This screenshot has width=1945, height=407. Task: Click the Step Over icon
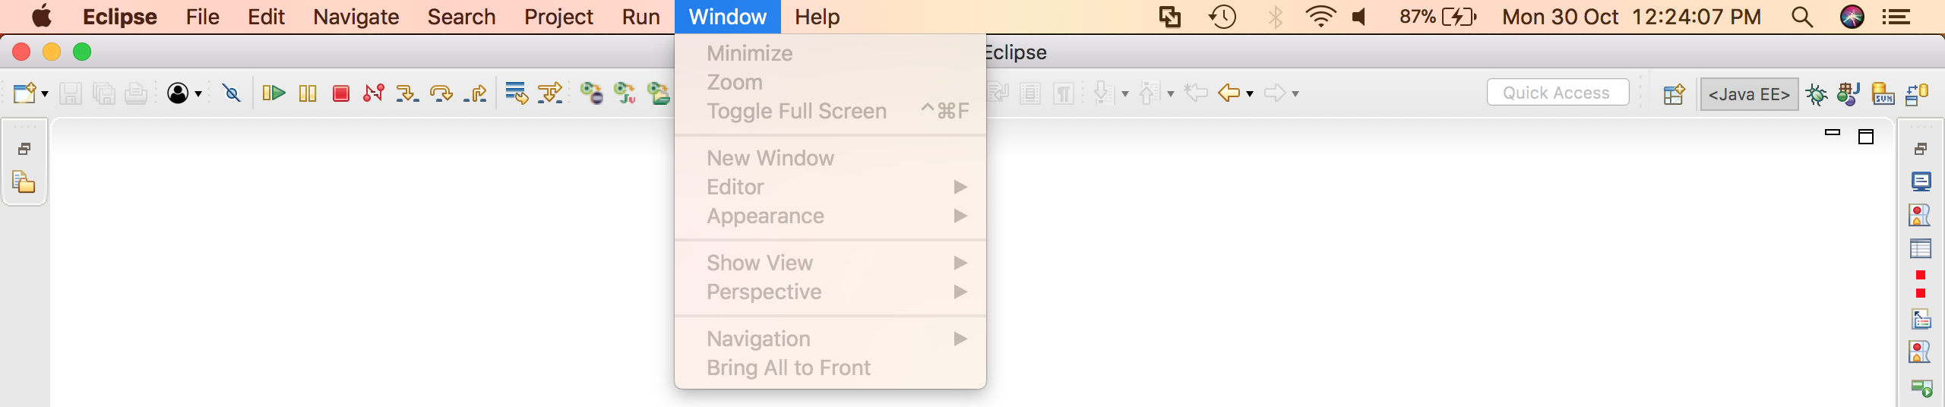click(441, 93)
